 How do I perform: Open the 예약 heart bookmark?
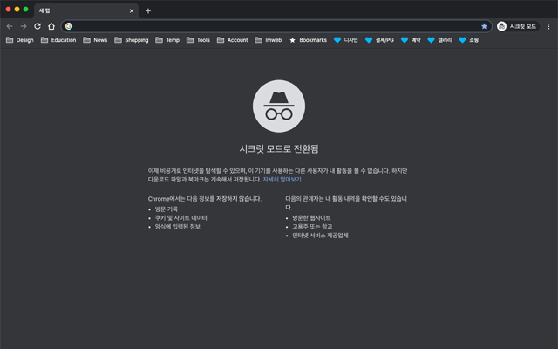[x=411, y=40]
